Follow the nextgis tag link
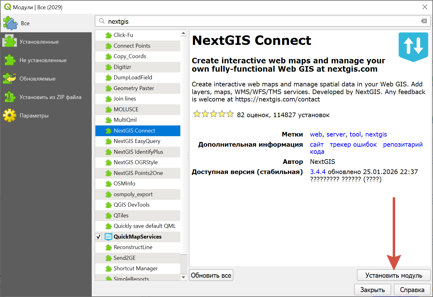433x297 pixels. click(x=376, y=134)
